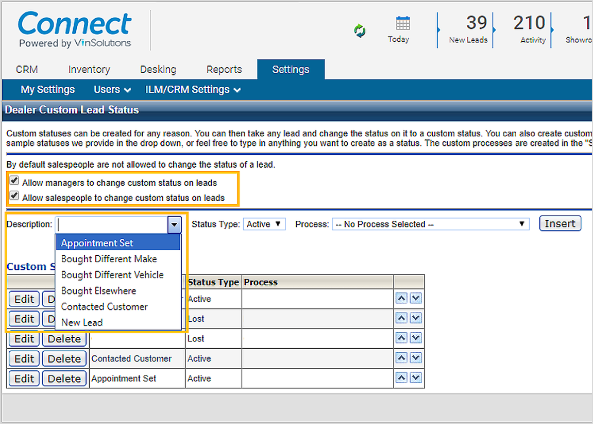Screen dimensions: 593x424
Task: Click into the Description text field
Action: point(112,224)
